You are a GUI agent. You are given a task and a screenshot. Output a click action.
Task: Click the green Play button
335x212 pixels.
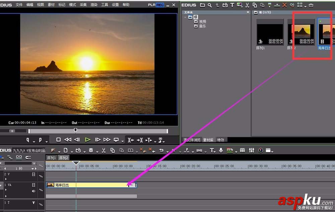coord(87,140)
